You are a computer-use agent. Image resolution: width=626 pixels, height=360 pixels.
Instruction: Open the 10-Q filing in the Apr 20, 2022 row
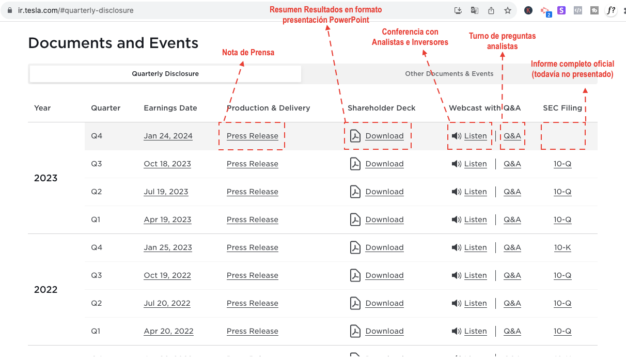click(x=562, y=331)
